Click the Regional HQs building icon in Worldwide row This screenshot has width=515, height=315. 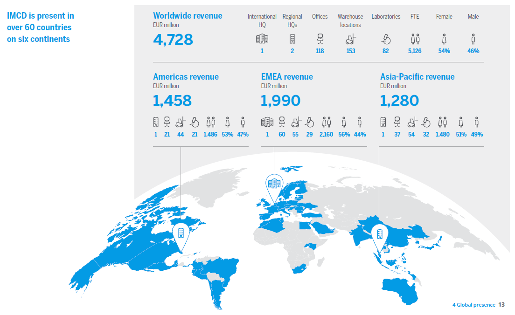[292, 39]
